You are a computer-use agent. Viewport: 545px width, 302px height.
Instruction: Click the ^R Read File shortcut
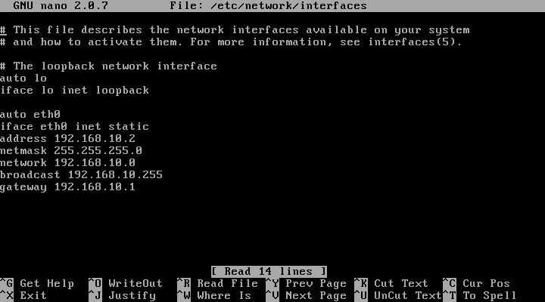(x=217, y=284)
